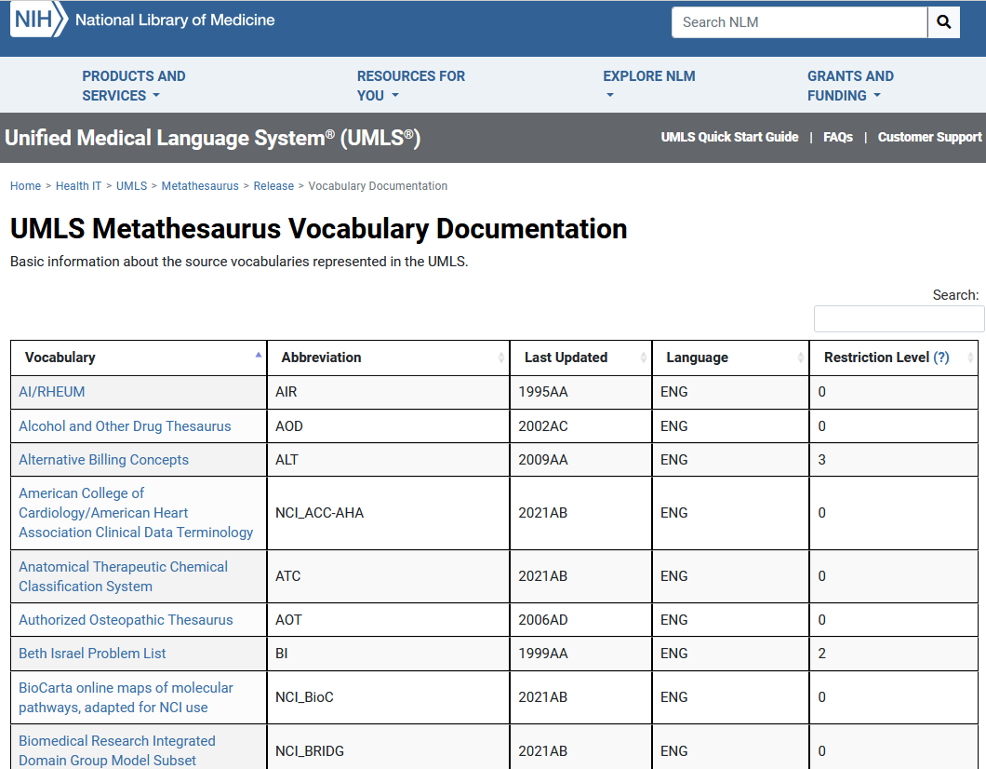Open American College of Cardiology terminology link
Image resolution: width=986 pixels, height=769 pixels.
(x=136, y=513)
